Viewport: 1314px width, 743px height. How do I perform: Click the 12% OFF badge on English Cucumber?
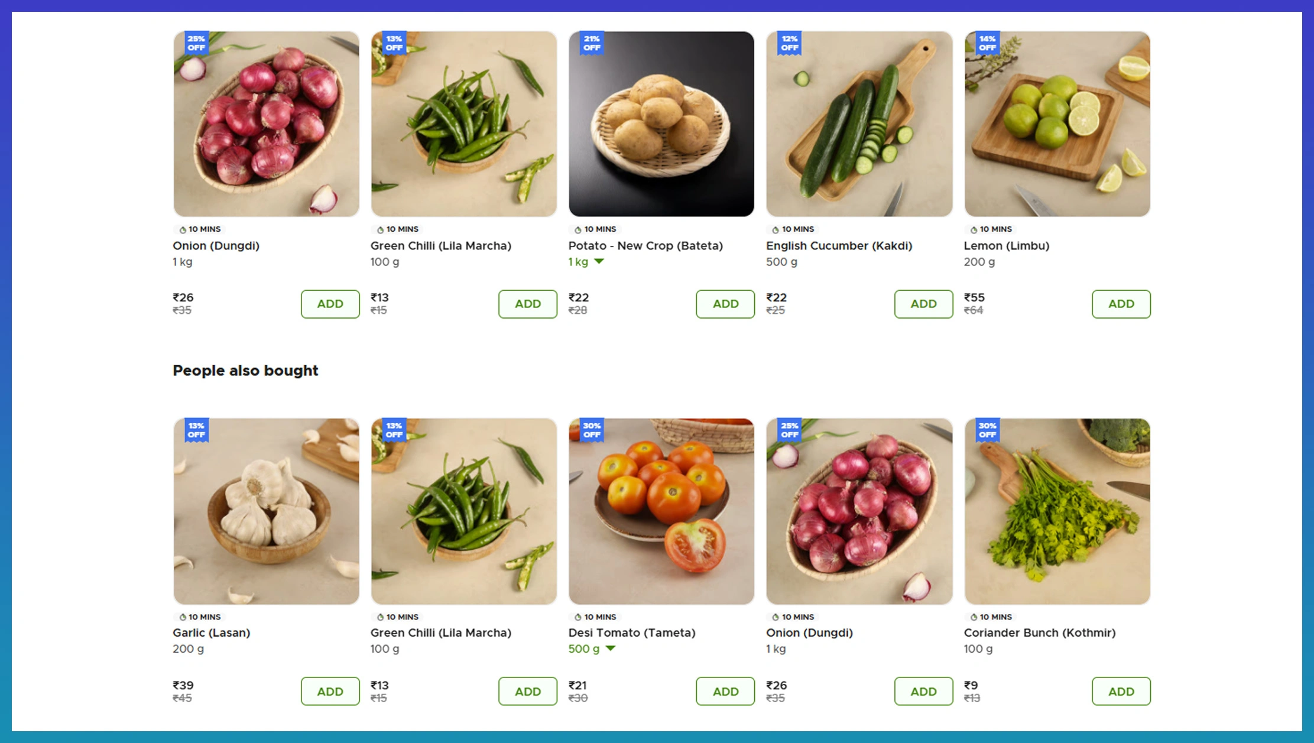(789, 43)
